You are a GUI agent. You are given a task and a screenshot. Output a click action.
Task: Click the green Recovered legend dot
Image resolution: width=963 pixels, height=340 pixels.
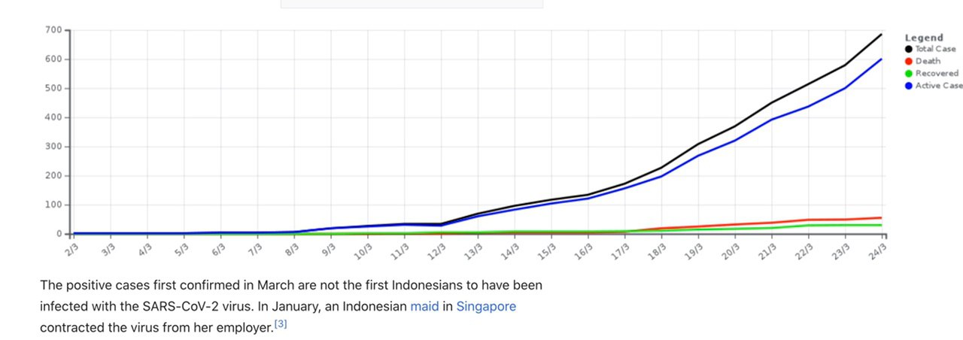point(909,73)
